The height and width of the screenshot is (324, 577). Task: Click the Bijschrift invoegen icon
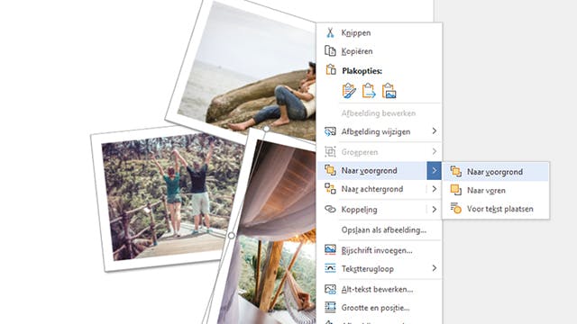pyautogui.click(x=330, y=250)
